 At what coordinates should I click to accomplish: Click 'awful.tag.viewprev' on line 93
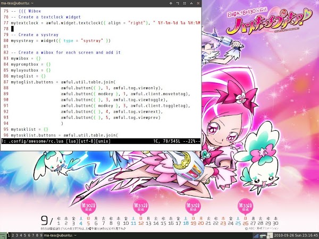point(136,117)
